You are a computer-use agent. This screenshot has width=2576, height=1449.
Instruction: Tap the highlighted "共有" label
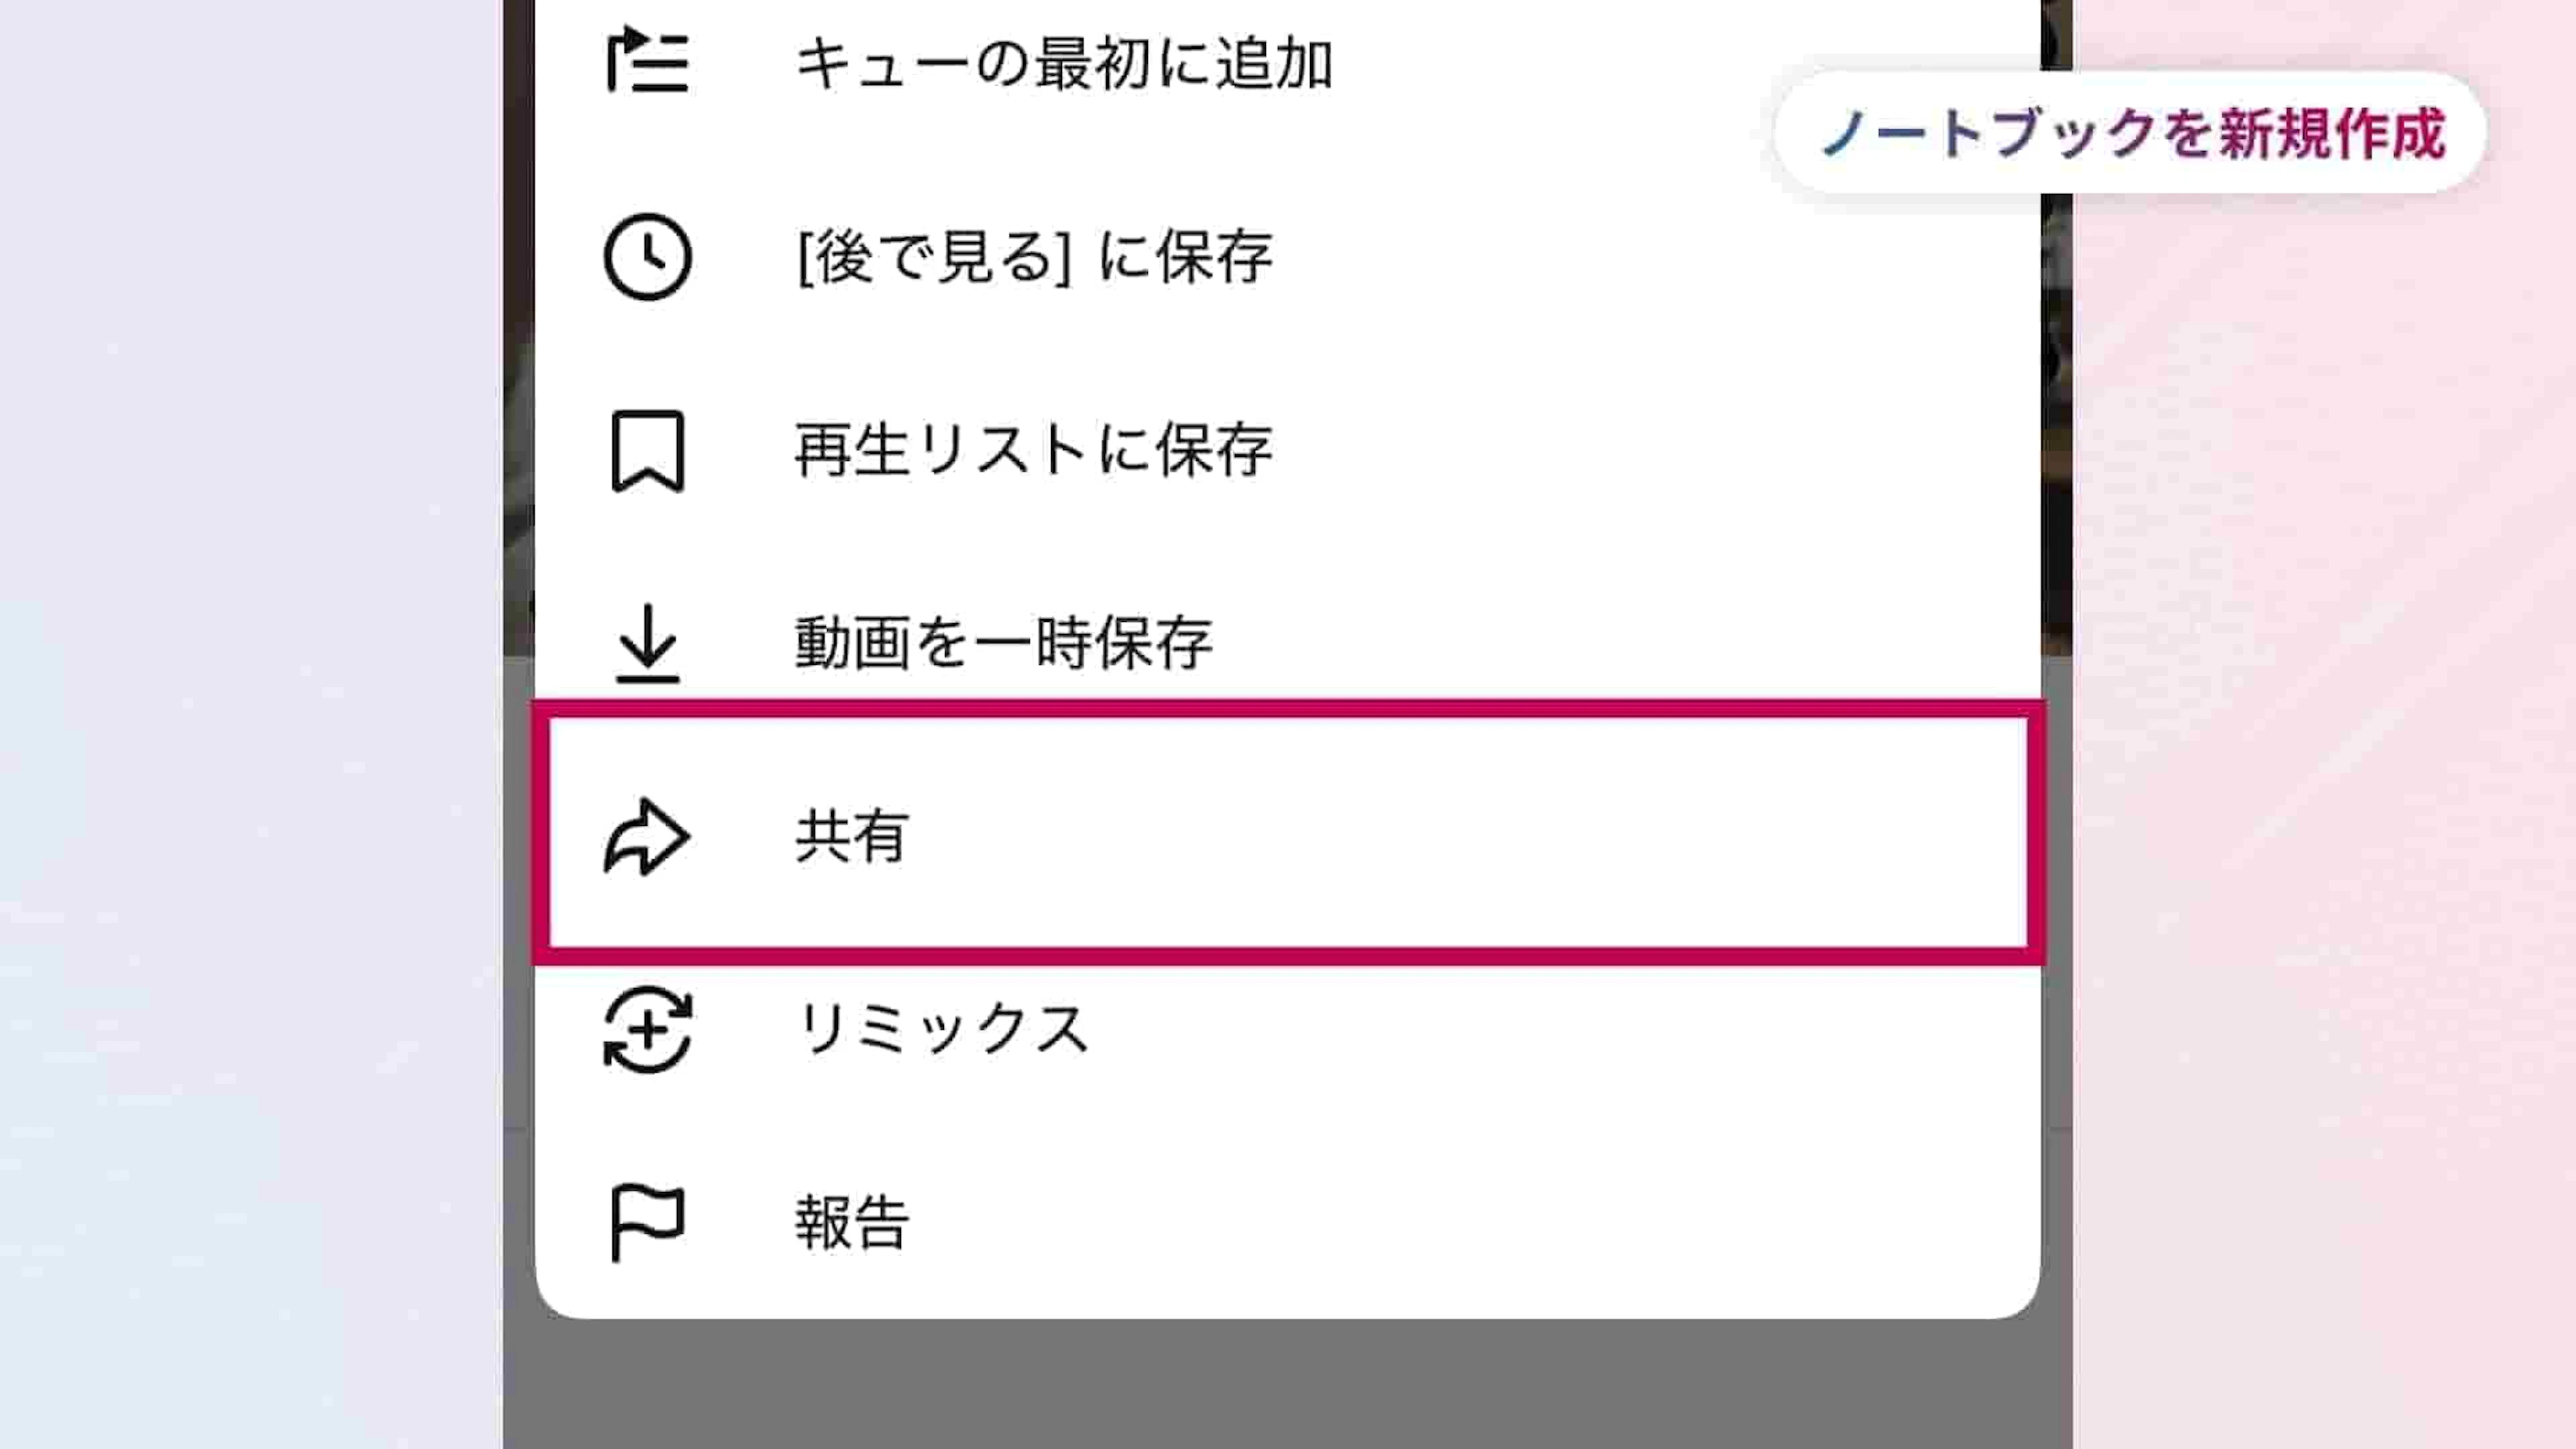(x=851, y=836)
